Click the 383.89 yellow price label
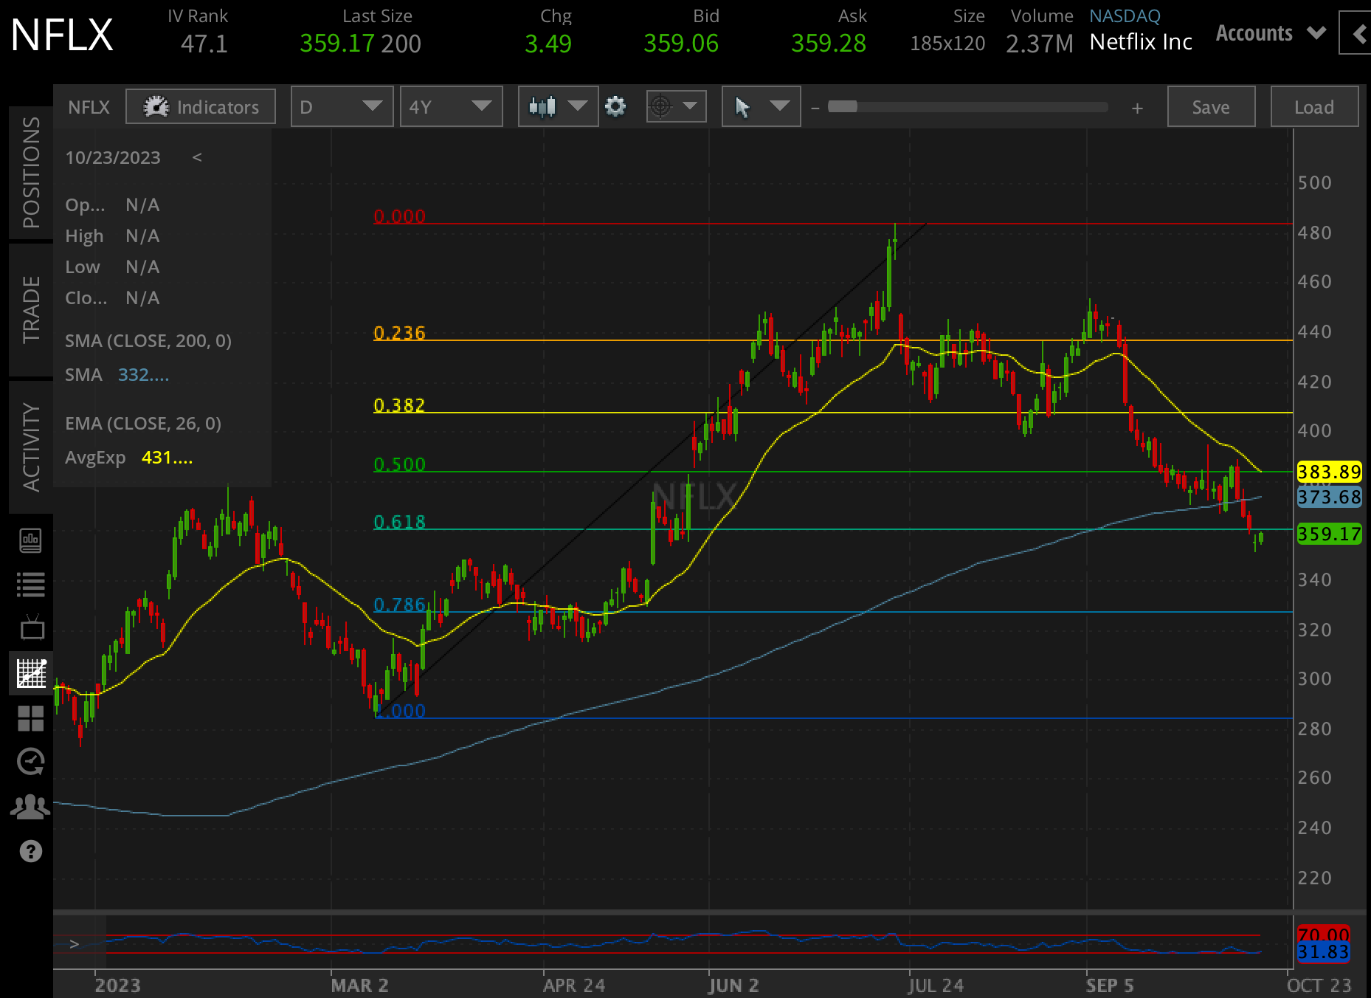This screenshot has height=998, width=1371. tap(1329, 472)
